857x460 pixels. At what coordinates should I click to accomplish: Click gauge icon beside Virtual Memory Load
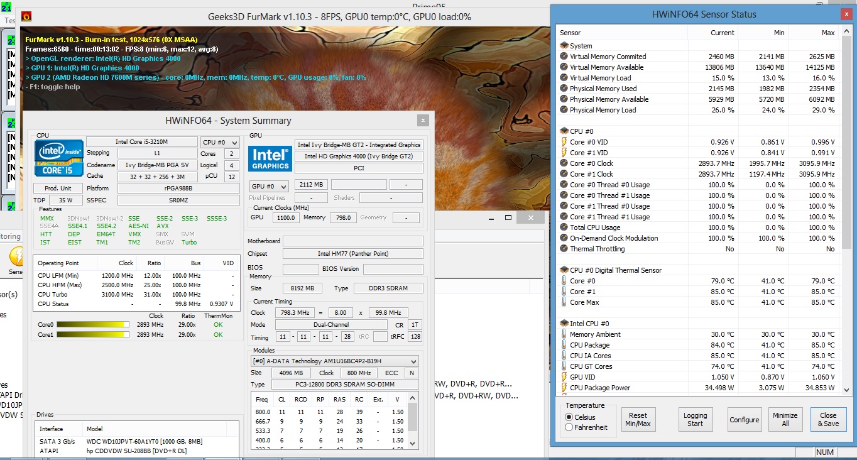pos(564,78)
